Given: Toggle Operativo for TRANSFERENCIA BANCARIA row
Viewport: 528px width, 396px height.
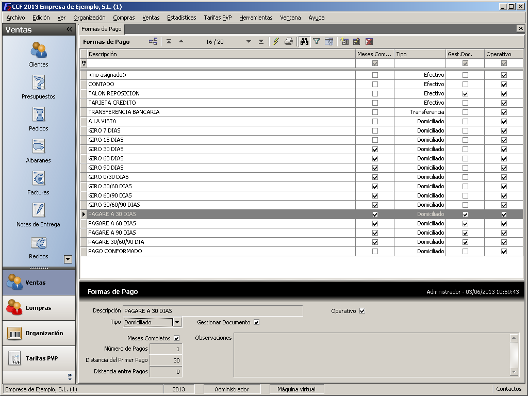Looking at the screenshot, I should coord(504,112).
